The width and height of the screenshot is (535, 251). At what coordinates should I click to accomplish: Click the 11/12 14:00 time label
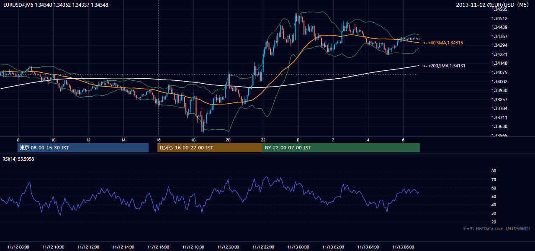pyautogui.click(x=123, y=247)
